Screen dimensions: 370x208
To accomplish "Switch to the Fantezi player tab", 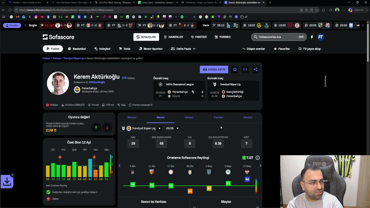I will tap(219, 117).
